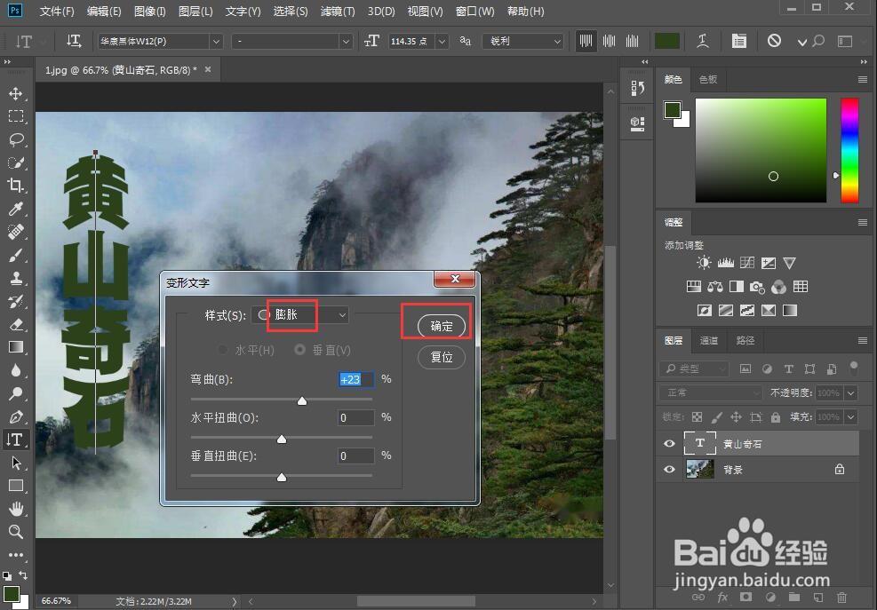
Task: Click the 弯曲 bend slider handle
Action: coord(302,400)
